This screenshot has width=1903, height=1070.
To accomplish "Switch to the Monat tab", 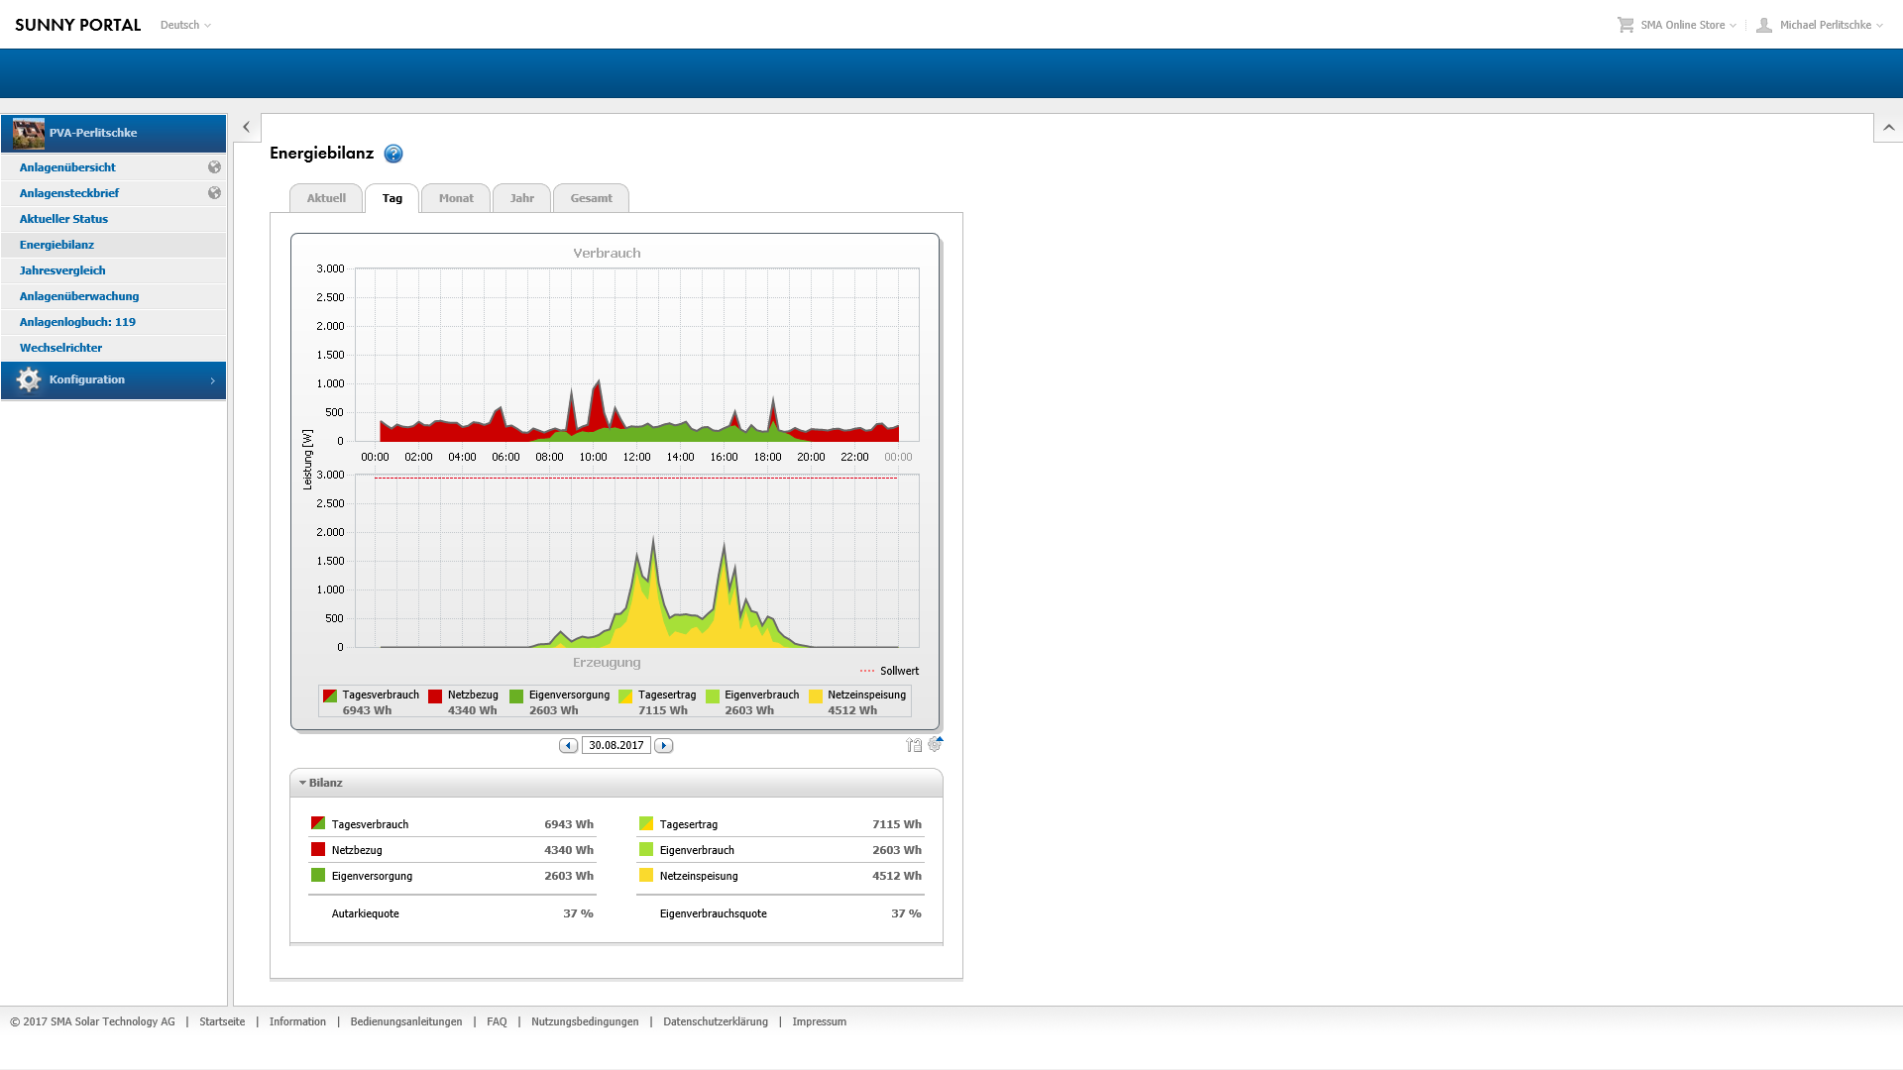I will click(x=456, y=198).
